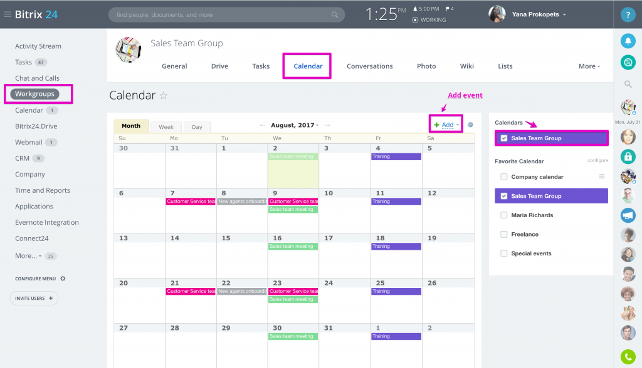Open Bitrix24.Drive in left menu
Image resolution: width=642 pixels, height=368 pixels.
[36, 126]
